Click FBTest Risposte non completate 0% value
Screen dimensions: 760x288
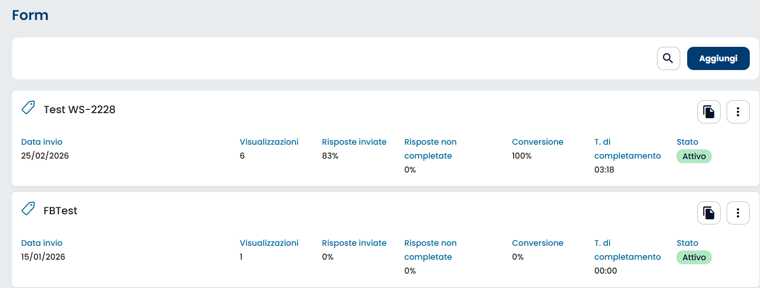[x=410, y=271]
